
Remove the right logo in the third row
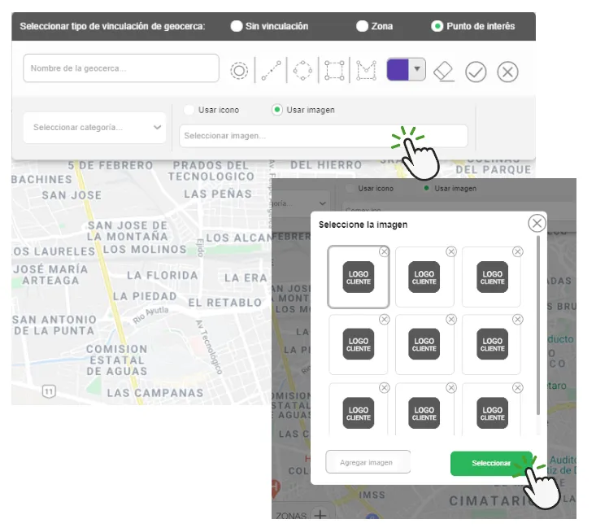[x=518, y=387]
